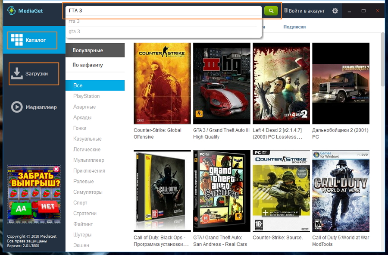Select the Казуальные category

click(88, 139)
